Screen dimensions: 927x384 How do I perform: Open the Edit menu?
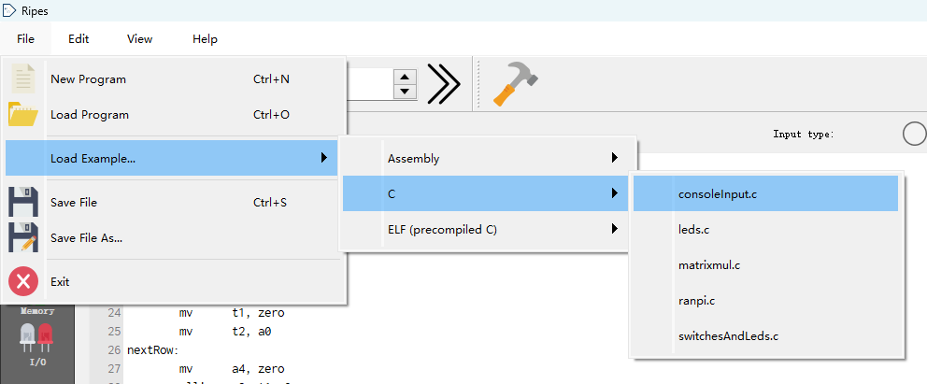(78, 39)
